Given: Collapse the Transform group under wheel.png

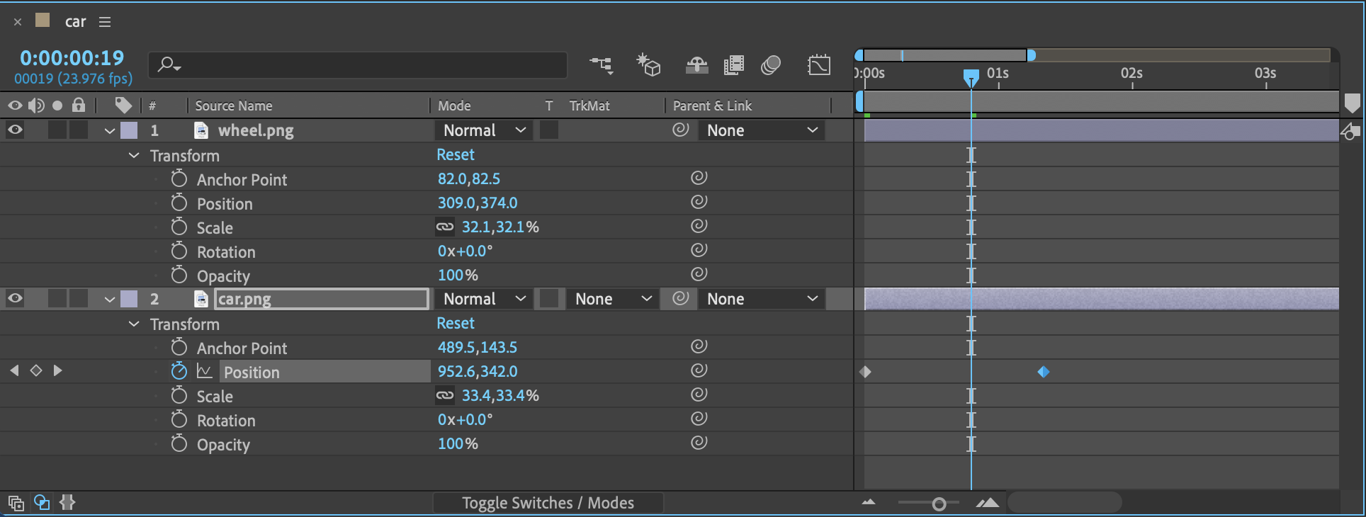Looking at the screenshot, I should [134, 156].
